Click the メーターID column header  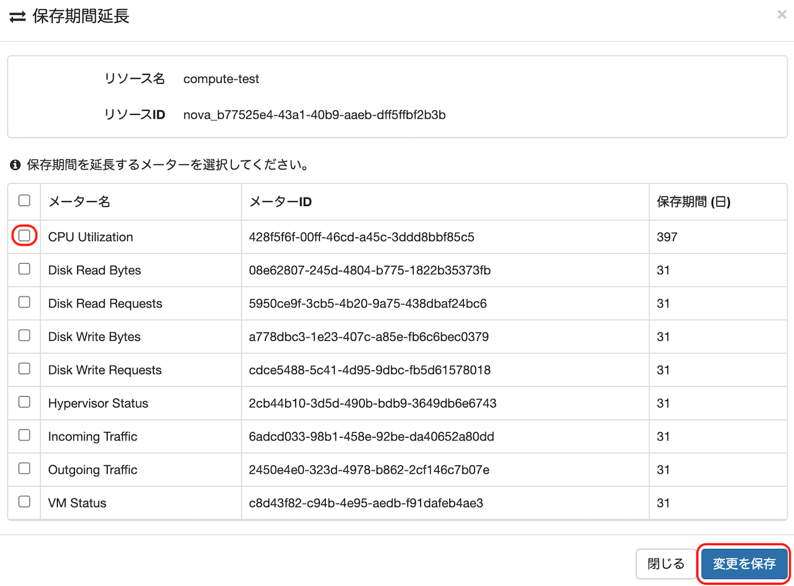pyautogui.click(x=280, y=202)
